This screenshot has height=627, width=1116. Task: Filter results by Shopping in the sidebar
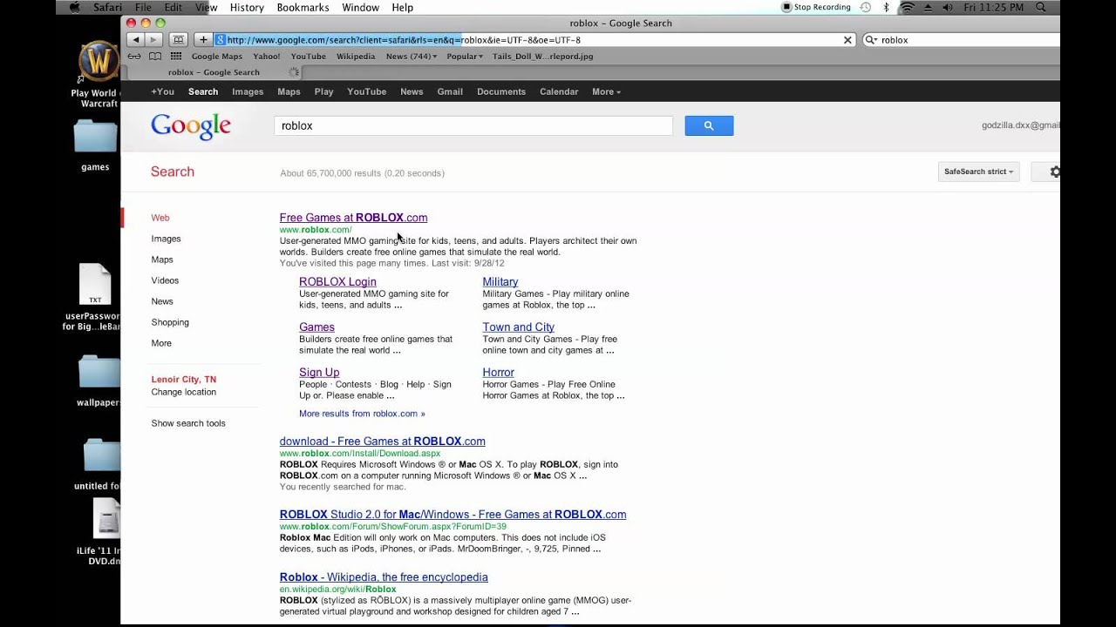point(170,322)
